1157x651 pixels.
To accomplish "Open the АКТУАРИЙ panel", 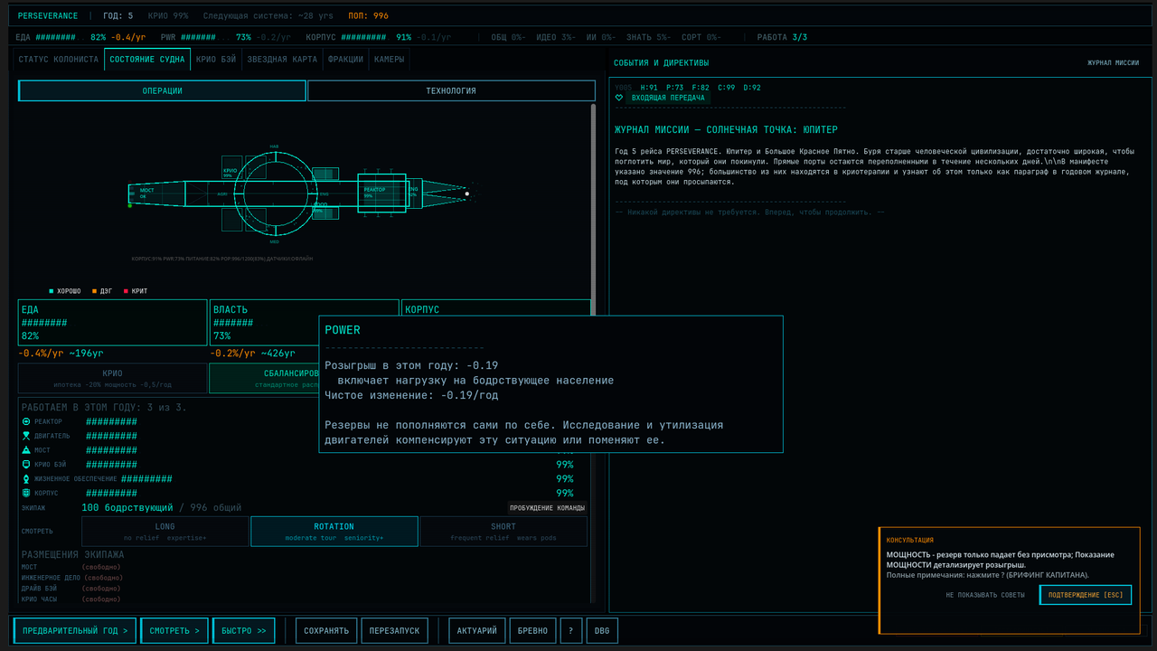I will [x=477, y=630].
